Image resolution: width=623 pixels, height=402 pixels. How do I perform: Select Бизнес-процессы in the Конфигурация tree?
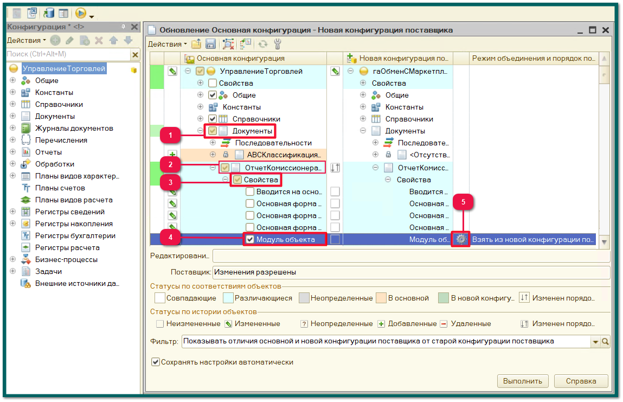click(x=66, y=259)
